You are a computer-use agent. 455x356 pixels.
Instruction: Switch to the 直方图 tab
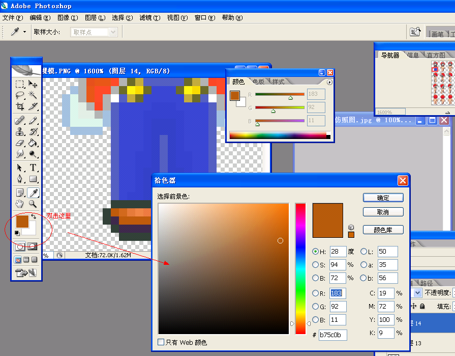click(436, 55)
